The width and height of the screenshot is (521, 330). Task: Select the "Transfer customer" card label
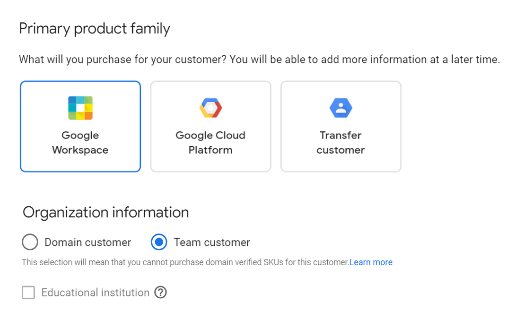[341, 142]
